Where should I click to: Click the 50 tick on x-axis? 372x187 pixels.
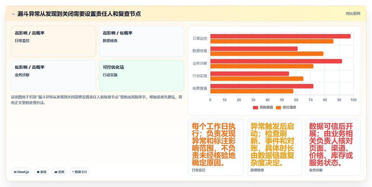pos(282,100)
